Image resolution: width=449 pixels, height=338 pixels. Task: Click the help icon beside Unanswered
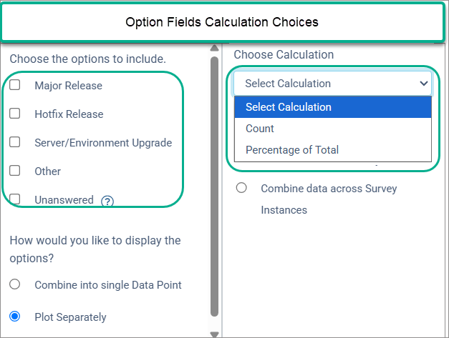[x=107, y=201]
